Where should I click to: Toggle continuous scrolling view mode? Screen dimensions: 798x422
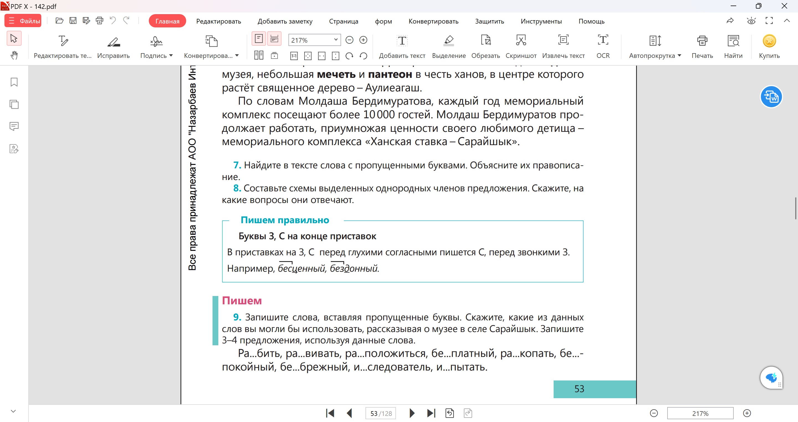click(274, 39)
